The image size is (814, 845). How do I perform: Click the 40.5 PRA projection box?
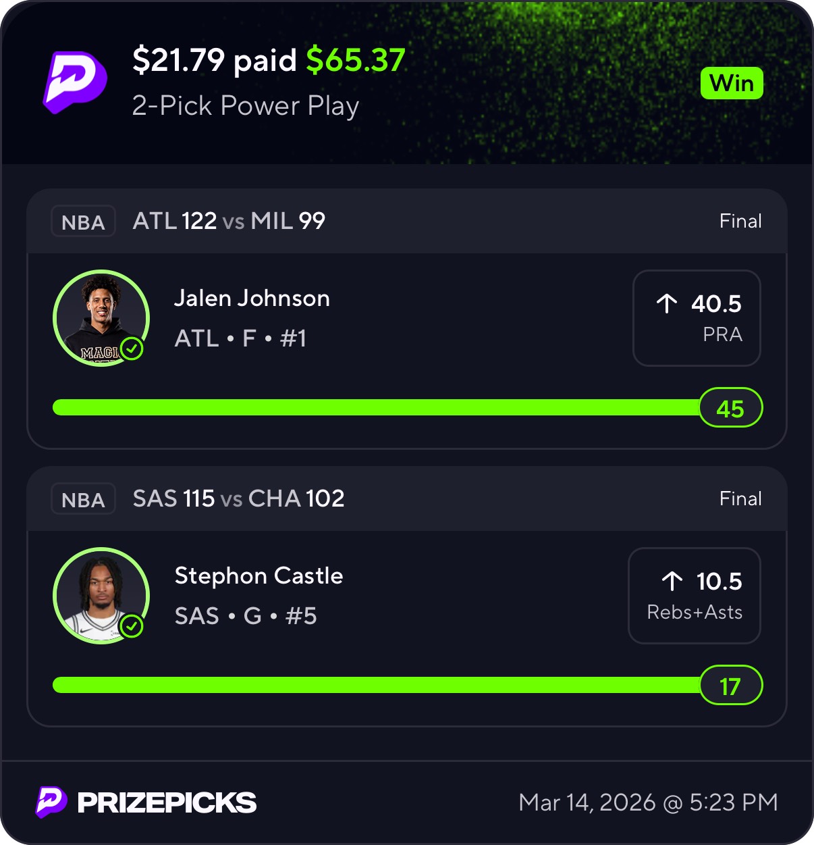(x=697, y=318)
